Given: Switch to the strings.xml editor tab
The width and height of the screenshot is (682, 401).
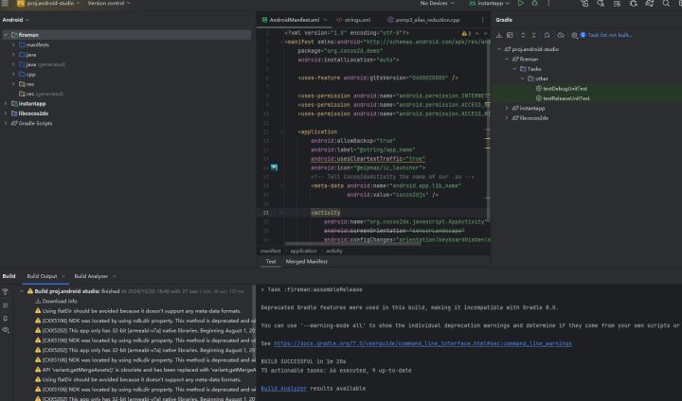Looking at the screenshot, I should (x=358, y=19).
